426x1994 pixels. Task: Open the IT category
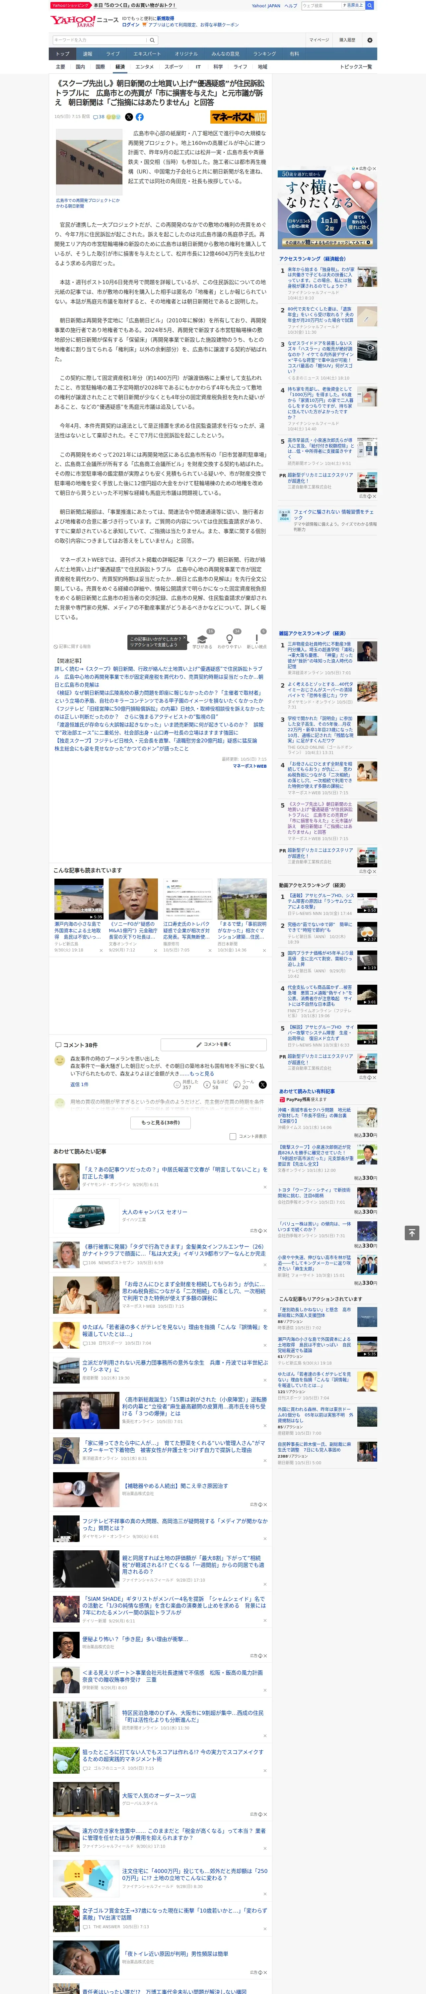click(198, 66)
